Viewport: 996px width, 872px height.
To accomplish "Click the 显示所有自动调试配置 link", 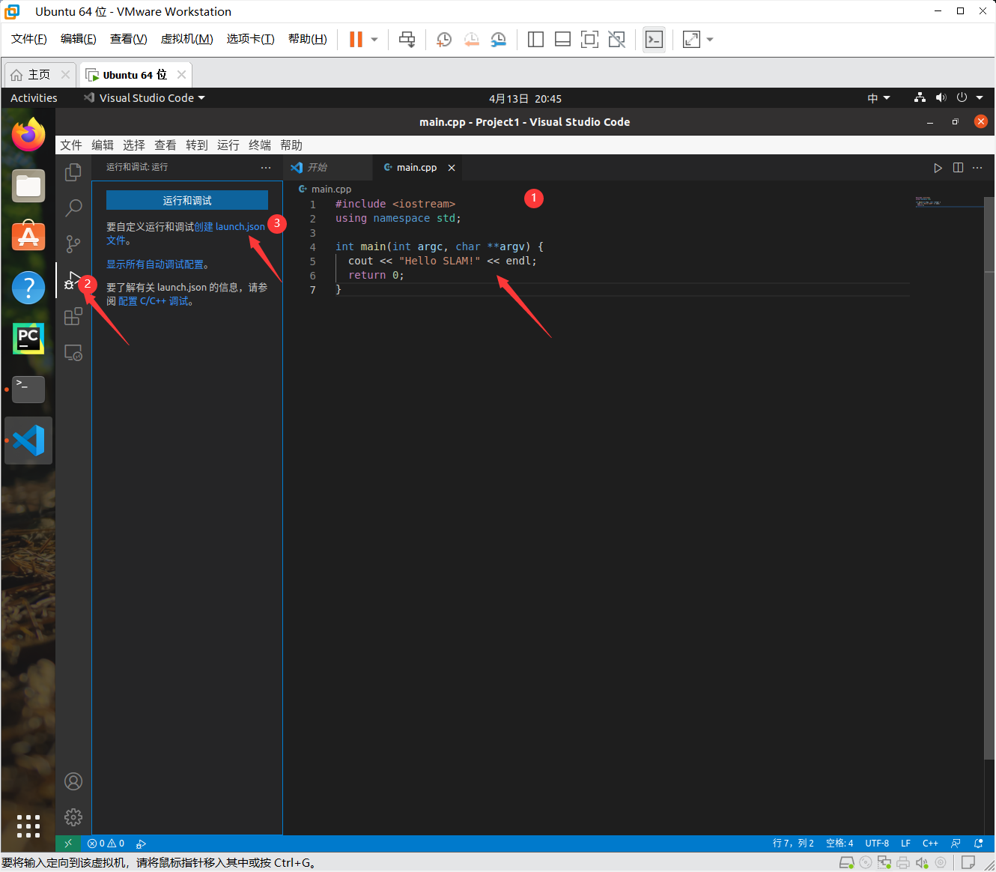I will [x=155, y=264].
